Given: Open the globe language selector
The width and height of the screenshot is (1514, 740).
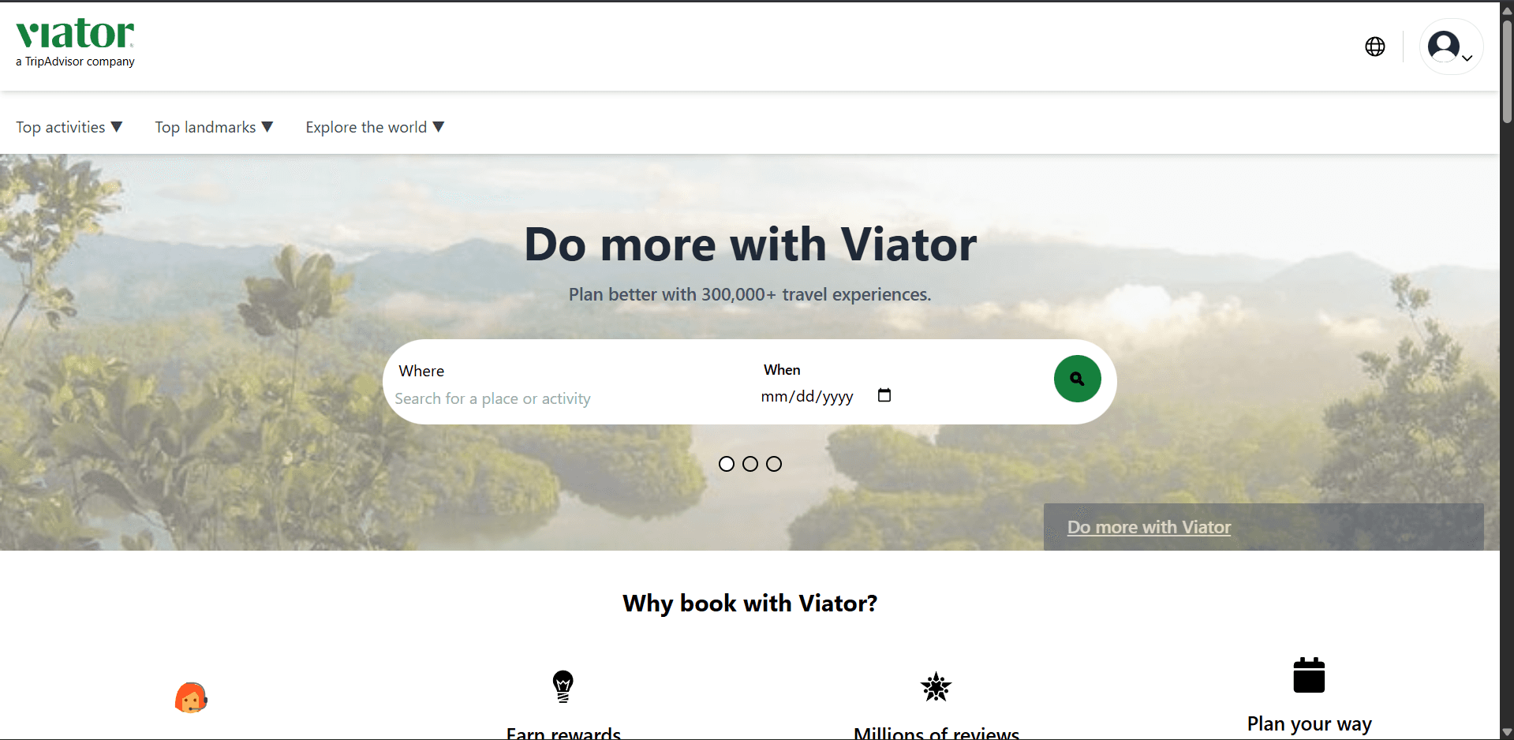Looking at the screenshot, I should 1375,47.
